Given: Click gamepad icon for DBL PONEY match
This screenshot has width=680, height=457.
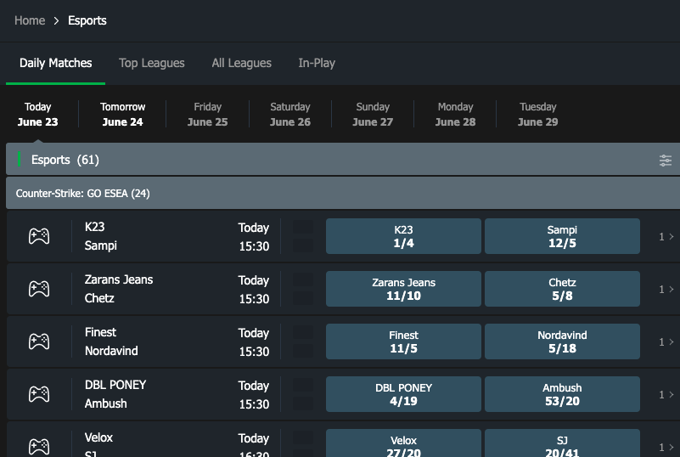Looking at the screenshot, I should point(39,394).
